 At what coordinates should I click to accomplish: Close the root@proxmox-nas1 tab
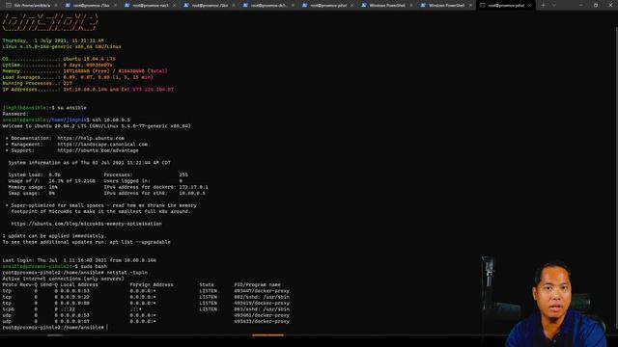pyautogui.click(x=175, y=6)
